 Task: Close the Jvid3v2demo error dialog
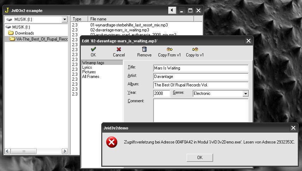pos(293,128)
